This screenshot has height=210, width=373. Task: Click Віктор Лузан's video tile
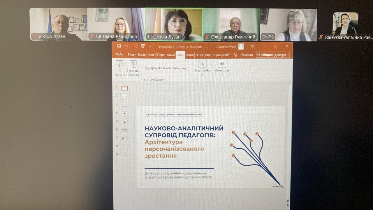[59, 24]
